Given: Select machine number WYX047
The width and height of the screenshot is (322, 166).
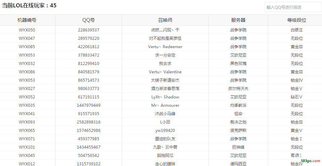Looking at the screenshot, I should pos(27,38).
